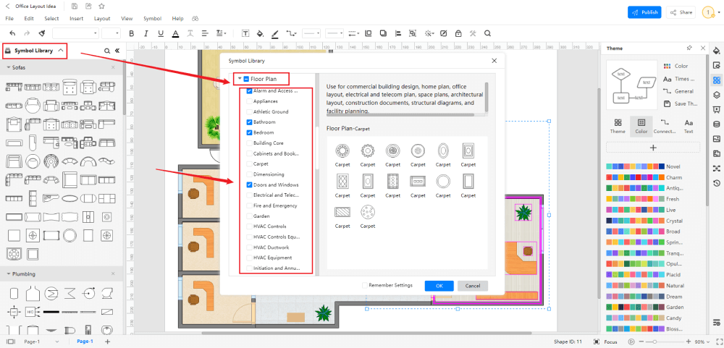Collapse the Floor Plan tree node
This screenshot has width=724, height=348.
(x=239, y=78)
